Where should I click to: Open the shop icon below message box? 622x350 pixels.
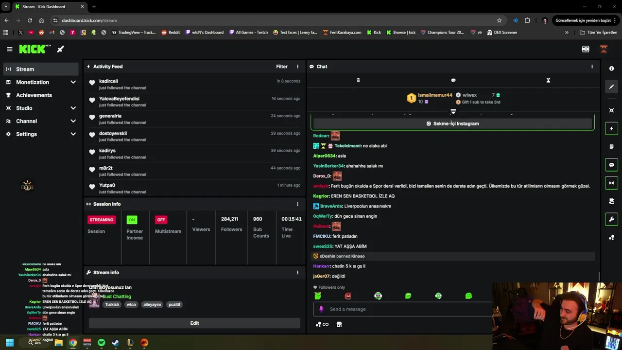click(x=339, y=324)
